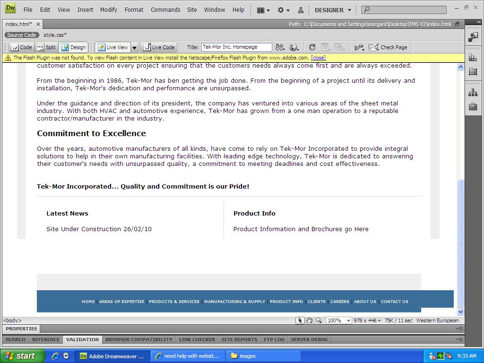The image size is (484, 363).
Task: Select the body tag in the tag selector
Action: pyautogui.click(x=12, y=321)
